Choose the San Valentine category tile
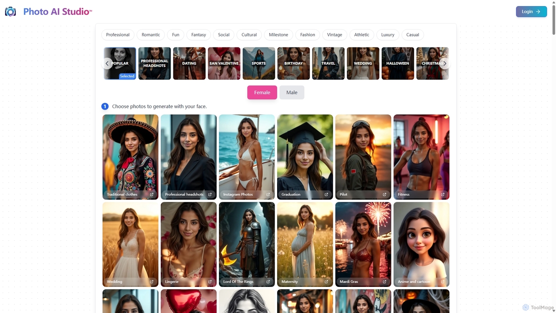This screenshot has height=313, width=556. [x=224, y=63]
